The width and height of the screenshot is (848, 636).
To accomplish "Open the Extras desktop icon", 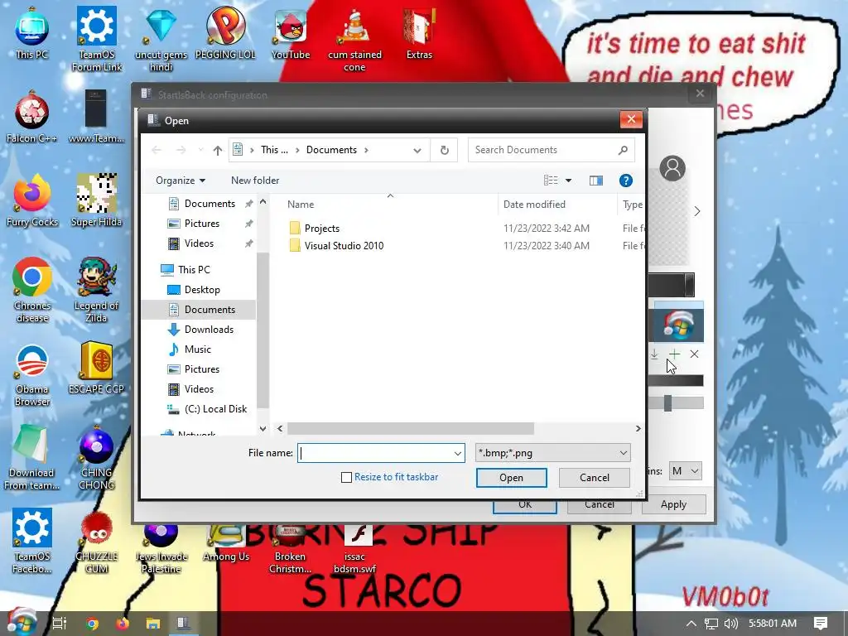I will 419,33.
